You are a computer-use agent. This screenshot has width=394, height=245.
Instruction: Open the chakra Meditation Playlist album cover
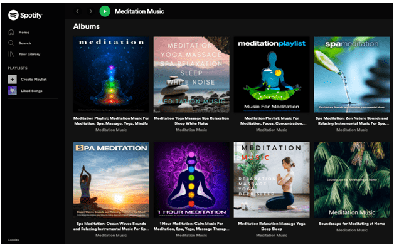tap(111, 75)
